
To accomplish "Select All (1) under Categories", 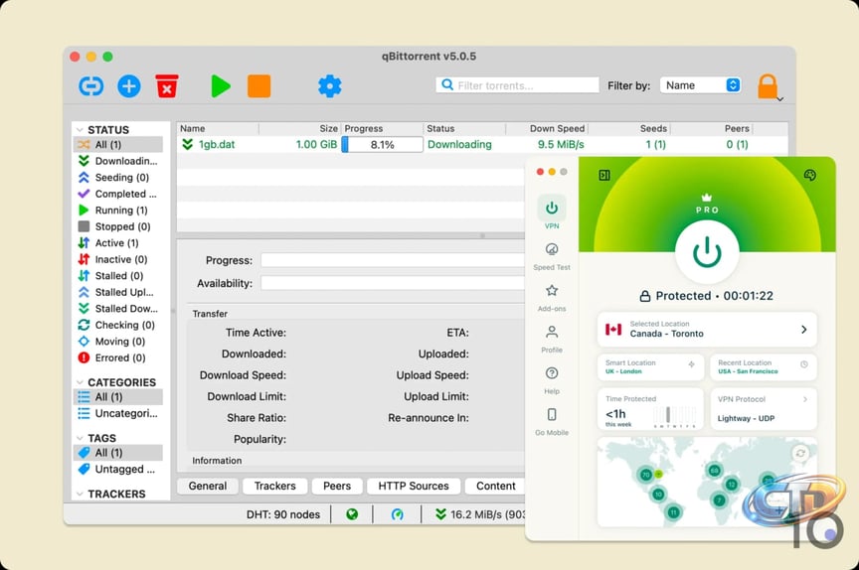I will tap(117, 396).
